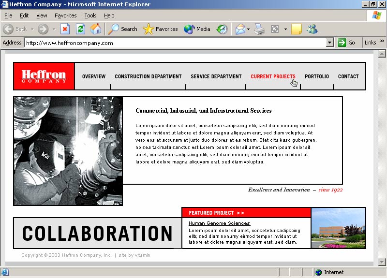Screen dimensions: 387x278
Task: Click the Construction Department nav link
Action: [x=148, y=76]
